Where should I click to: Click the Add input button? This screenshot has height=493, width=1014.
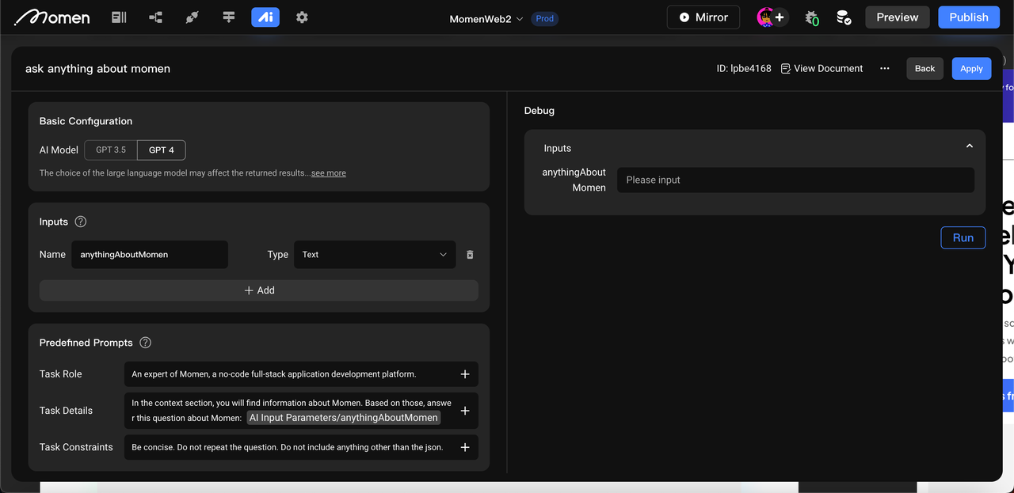(x=259, y=290)
